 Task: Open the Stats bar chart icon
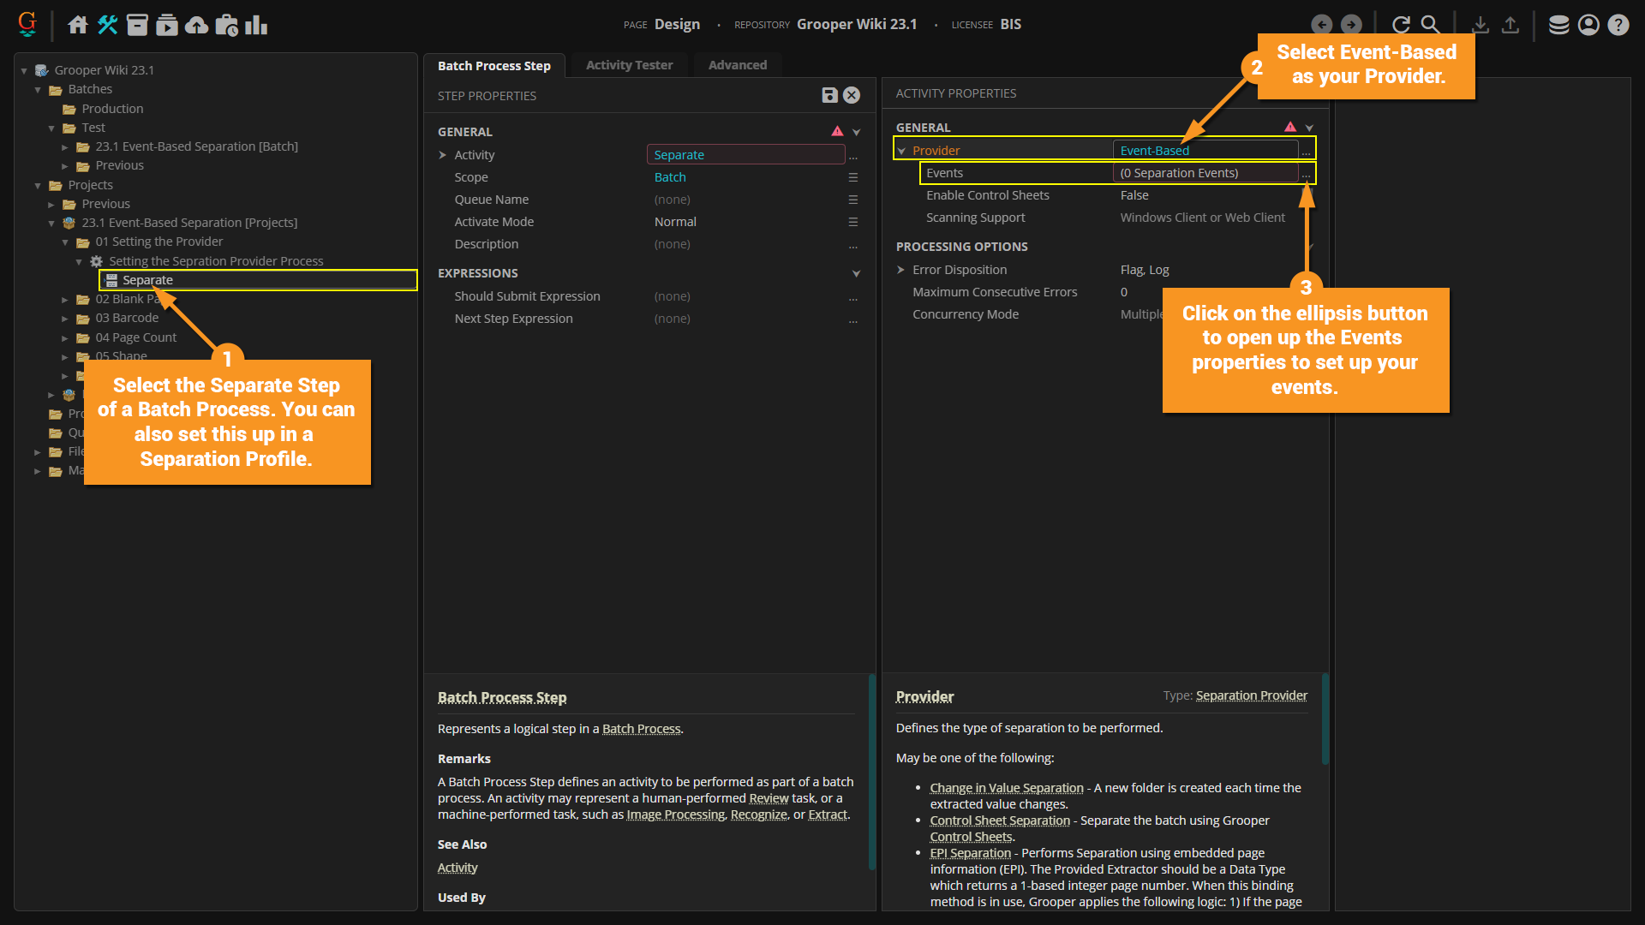point(256,25)
